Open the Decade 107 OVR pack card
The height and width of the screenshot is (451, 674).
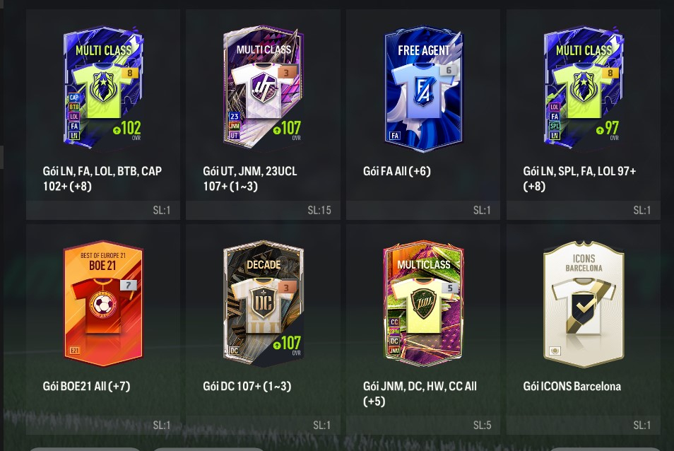[x=264, y=304]
